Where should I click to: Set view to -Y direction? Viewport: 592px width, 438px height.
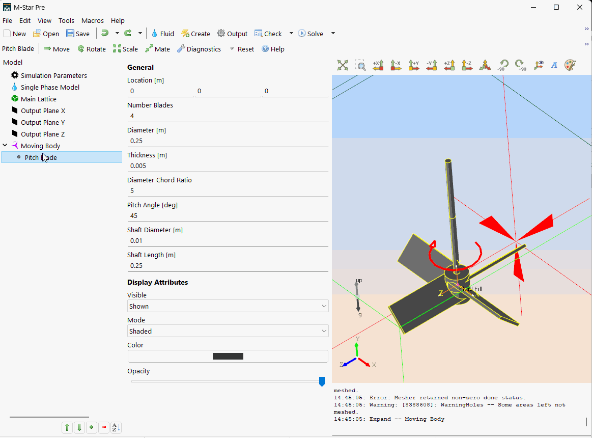click(x=431, y=65)
